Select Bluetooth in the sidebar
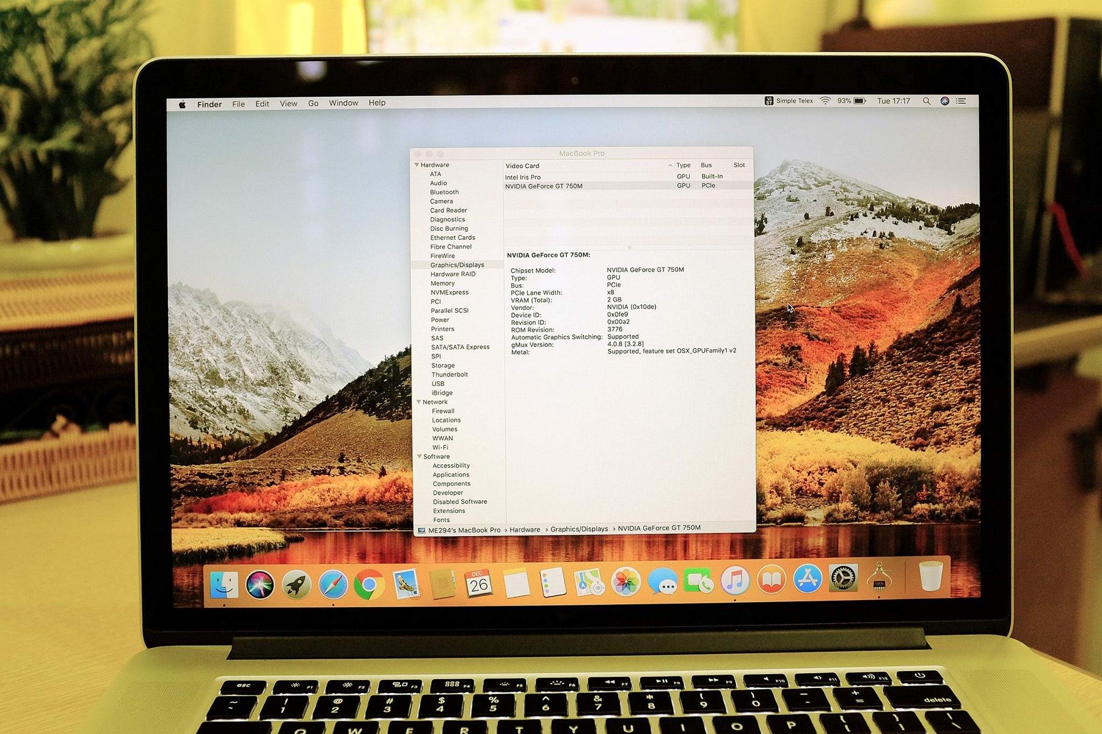Screen dimensions: 1102x734 pyautogui.click(x=444, y=192)
